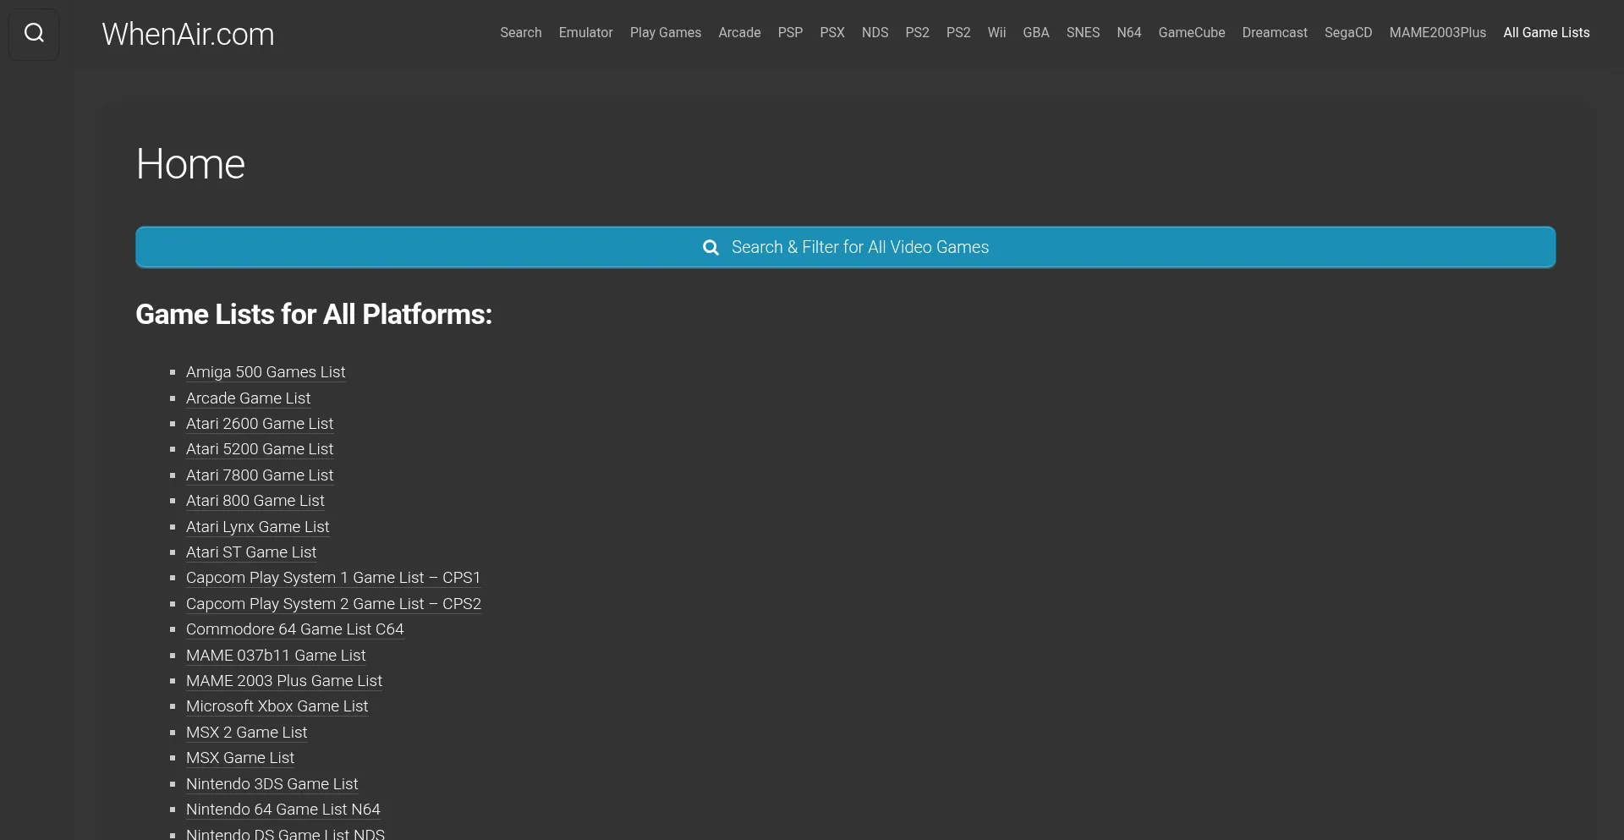Open the Emulator menu item
The image size is (1624, 840).
tap(585, 33)
